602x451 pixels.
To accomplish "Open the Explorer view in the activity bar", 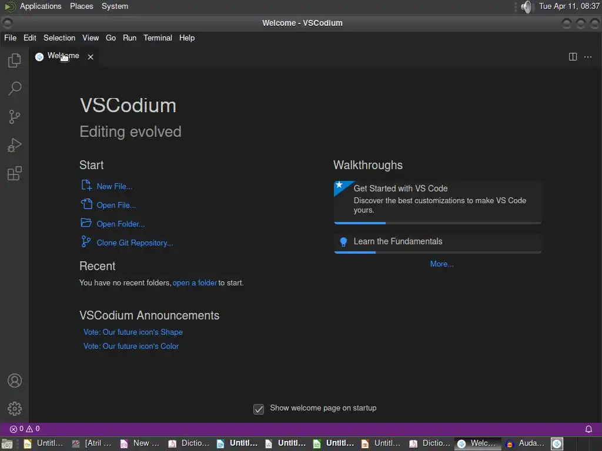I will 15,60.
